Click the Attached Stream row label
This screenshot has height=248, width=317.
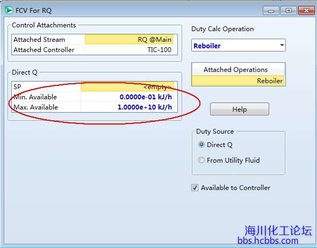point(39,39)
